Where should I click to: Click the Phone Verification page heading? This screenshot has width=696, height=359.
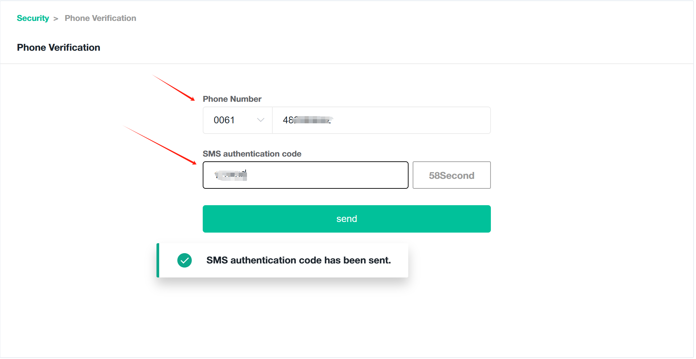click(x=58, y=47)
